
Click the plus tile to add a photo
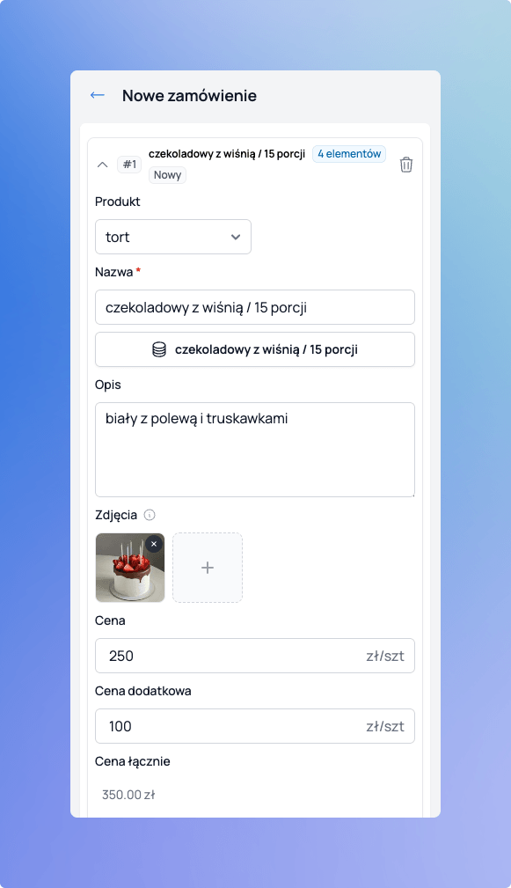pos(207,567)
